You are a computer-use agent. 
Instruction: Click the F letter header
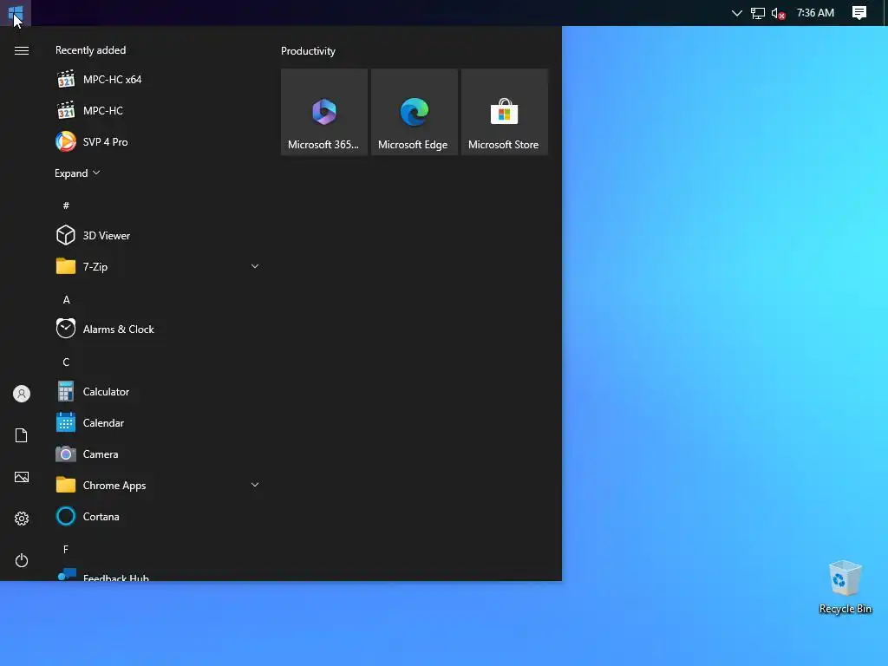tap(66, 549)
